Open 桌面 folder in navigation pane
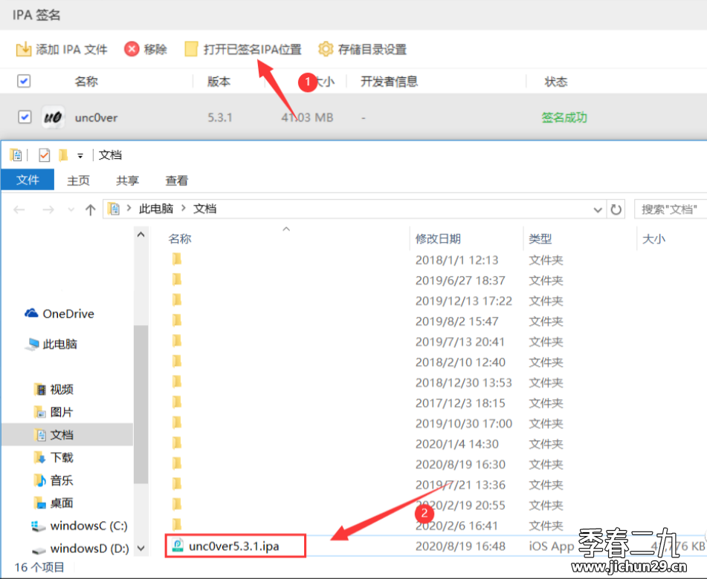The width and height of the screenshot is (707, 579). pos(54,503)
